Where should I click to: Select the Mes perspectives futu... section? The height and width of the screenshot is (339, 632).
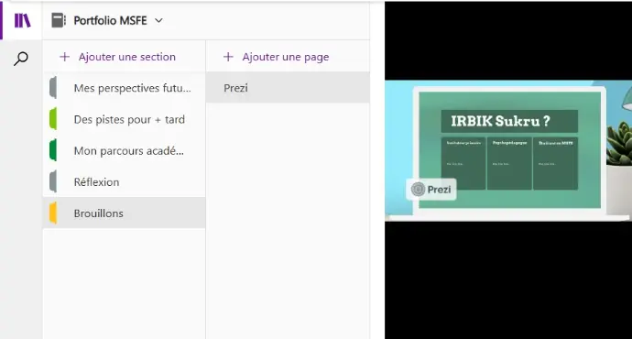pos(125,88)
